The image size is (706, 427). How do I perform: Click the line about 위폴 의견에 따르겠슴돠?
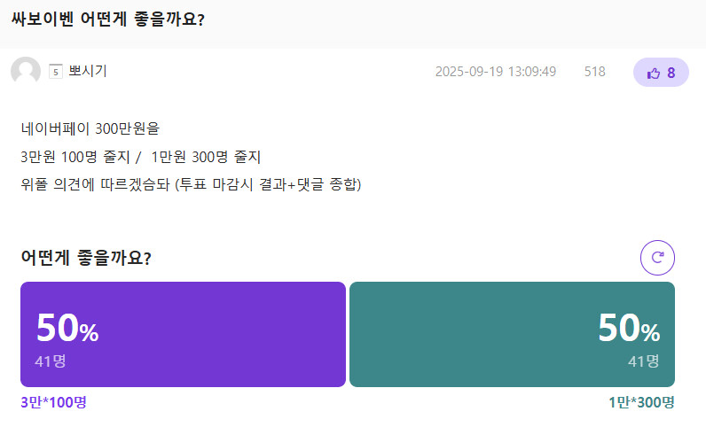pyautogui.click(x=191, y=184)
